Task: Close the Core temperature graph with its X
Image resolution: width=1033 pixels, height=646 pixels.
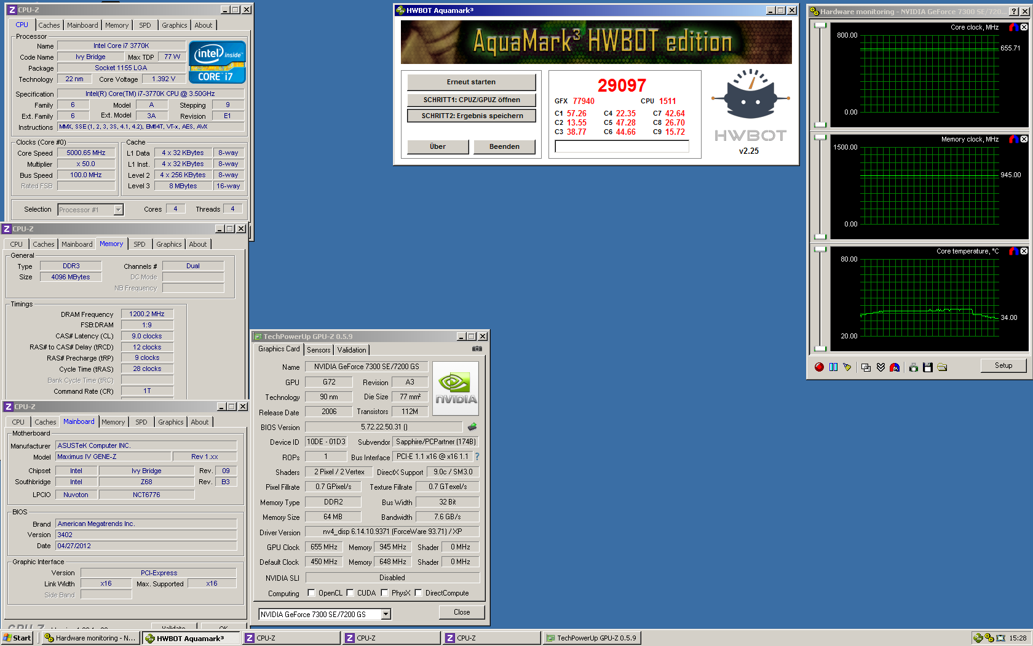Action: click(x=1024, y=251)
